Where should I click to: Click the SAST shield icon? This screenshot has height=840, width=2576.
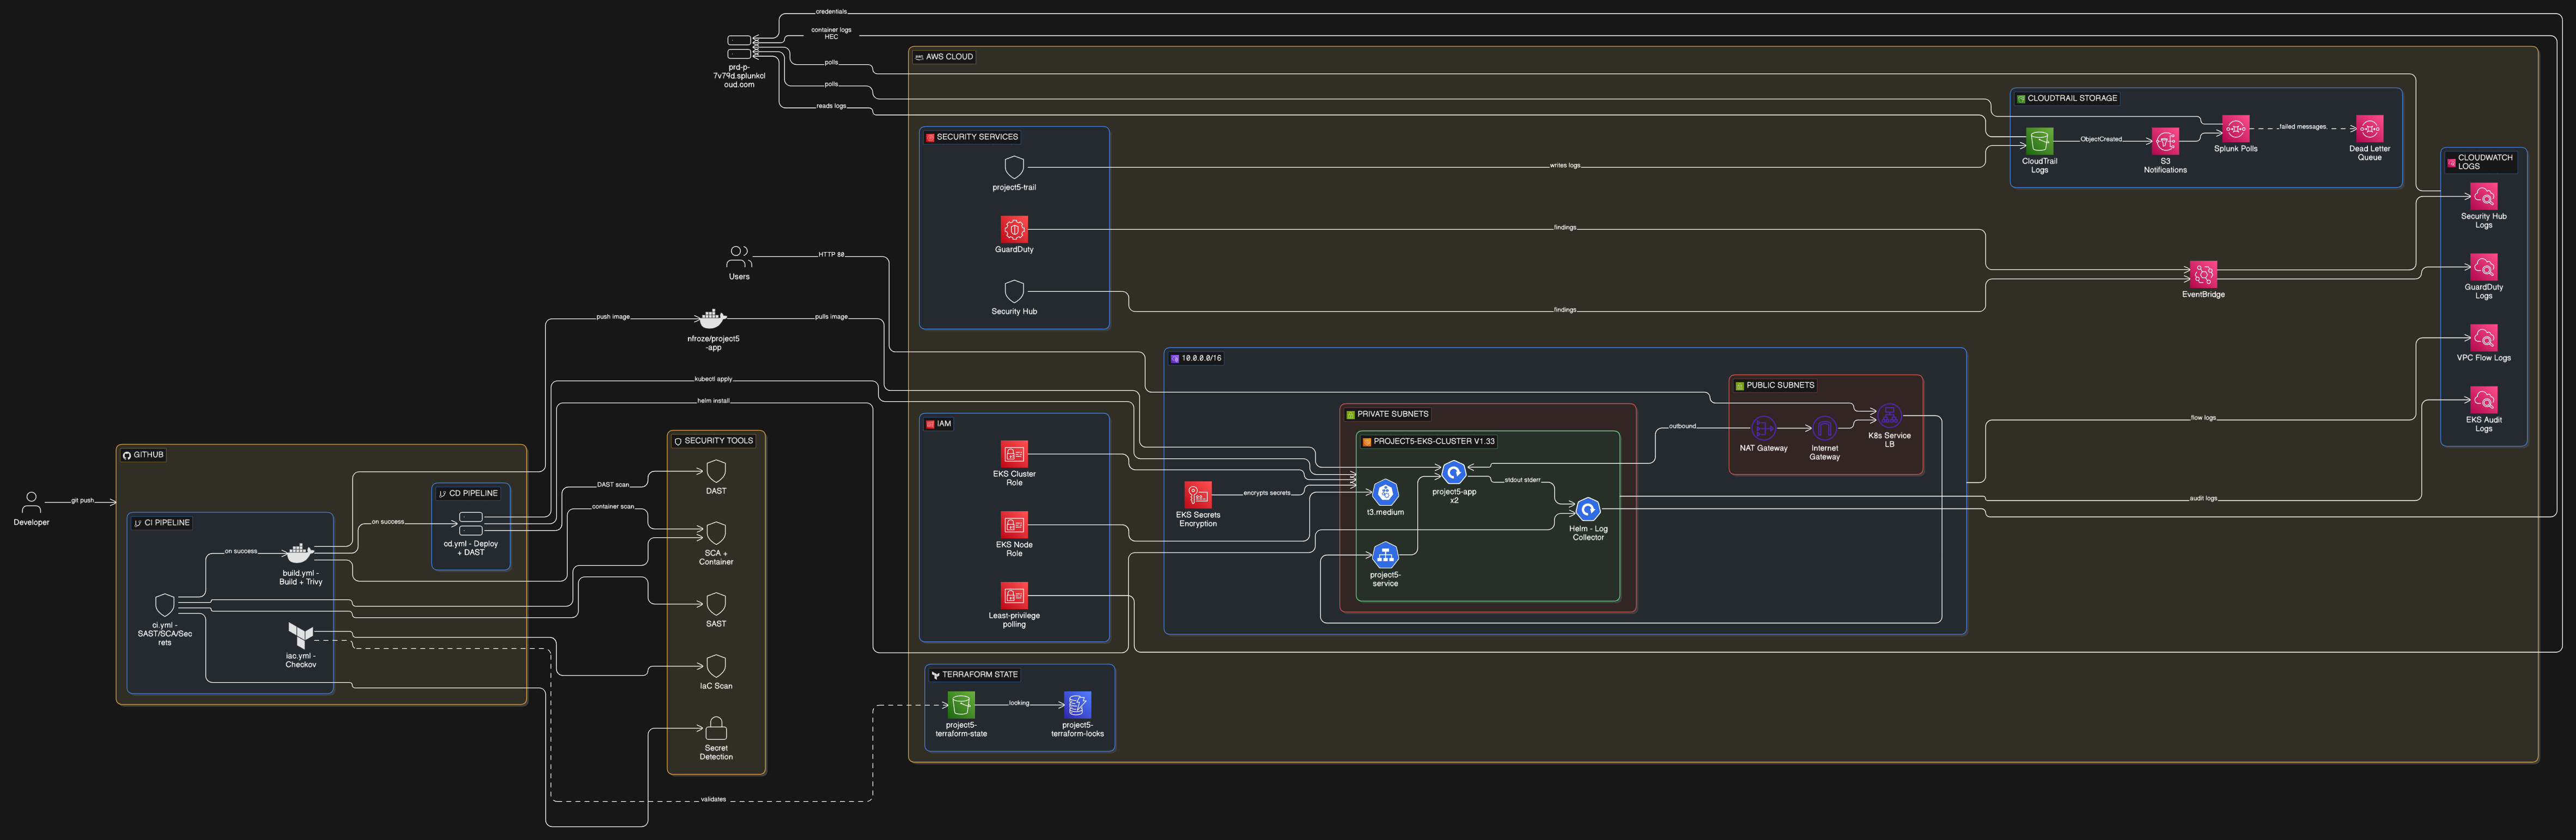pyautogui.click(x=716, y=603)
